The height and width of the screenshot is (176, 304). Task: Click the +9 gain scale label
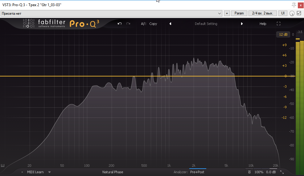[284, 45]
